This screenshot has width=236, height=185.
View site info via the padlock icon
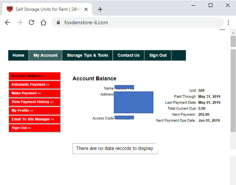pyautogui.click(x=58, y=22)
